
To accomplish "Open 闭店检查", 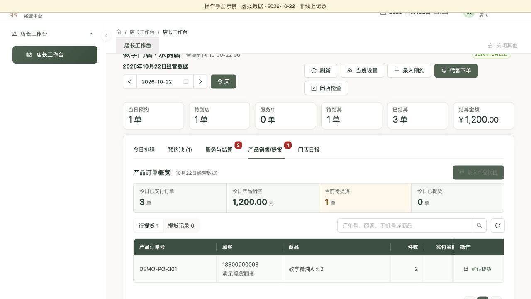I will (x=326, y=88).
